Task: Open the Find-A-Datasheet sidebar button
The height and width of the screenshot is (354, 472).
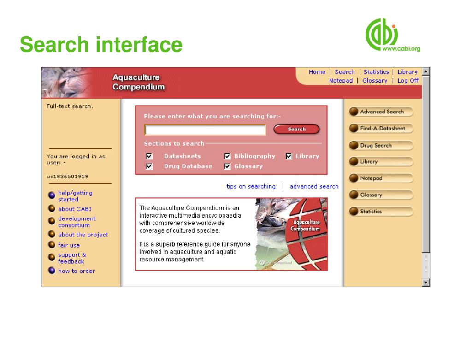Action: 381,128
